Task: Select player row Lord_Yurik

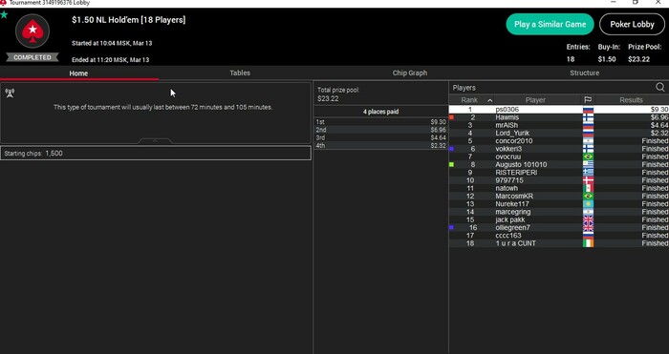Action: coord(559,133)
